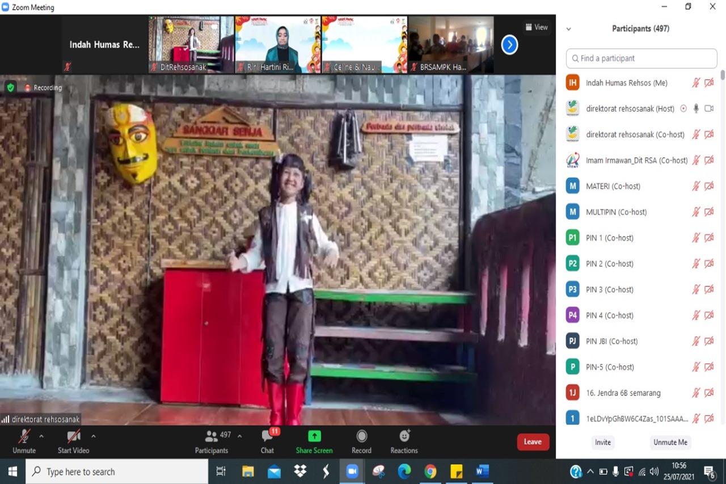Open Chat with 11 unread messages
This screenshot has width=726, height=484.
pyautogui.click(x=267, y=436)
